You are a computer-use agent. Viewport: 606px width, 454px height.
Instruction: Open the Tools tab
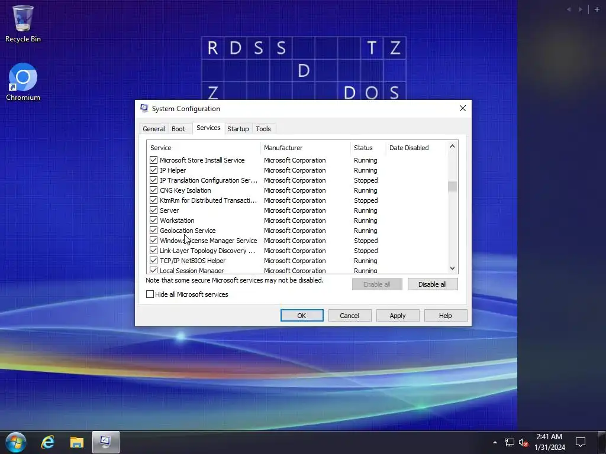(263, 129)
